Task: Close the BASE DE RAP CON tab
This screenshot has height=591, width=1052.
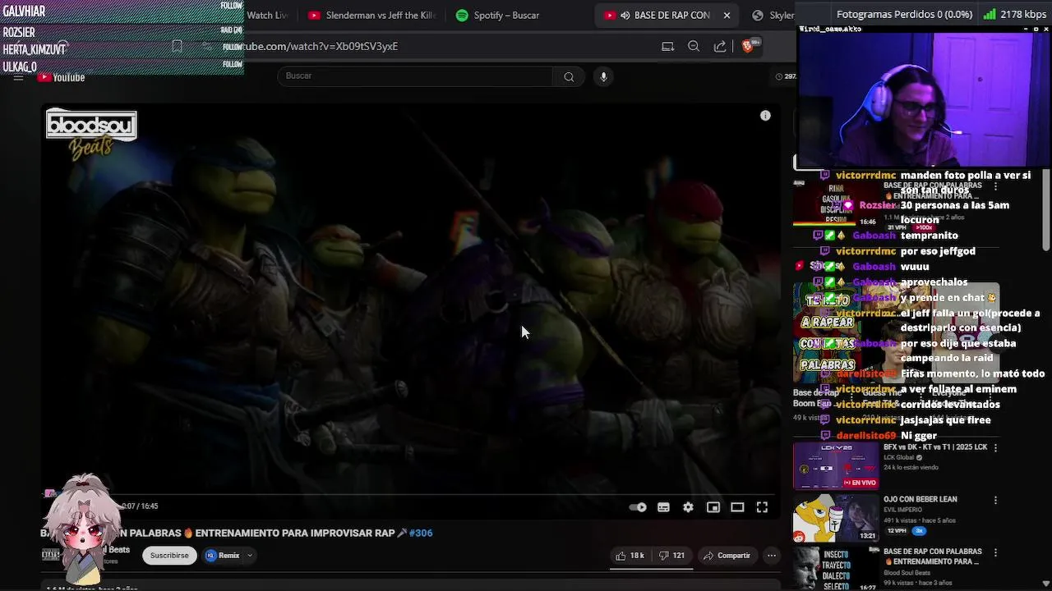Action: click(727, 15)
